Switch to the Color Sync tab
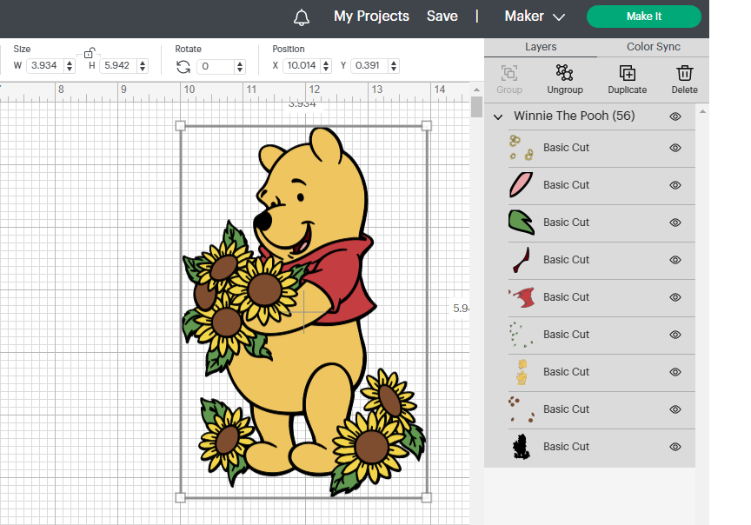Screen dimensions: 751x525 pos(654,47)
